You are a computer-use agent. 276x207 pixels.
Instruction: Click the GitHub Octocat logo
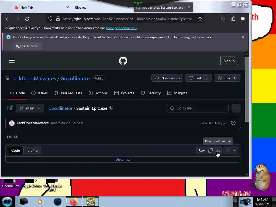[123, 61]
